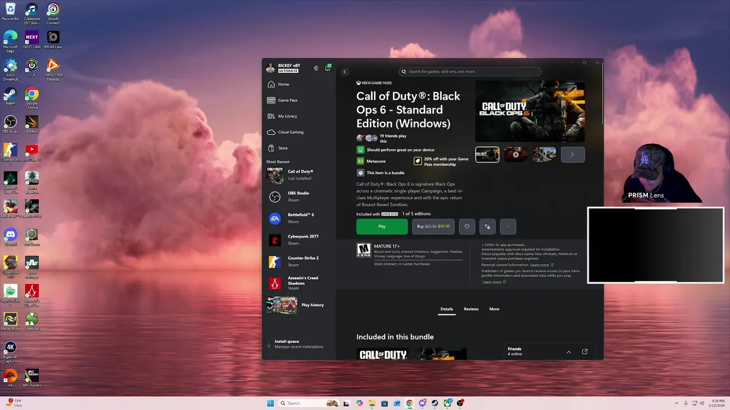Open the Home page in Xbox sidebar
Viewport: 730px width, 410px height.
tap(299, 84)
